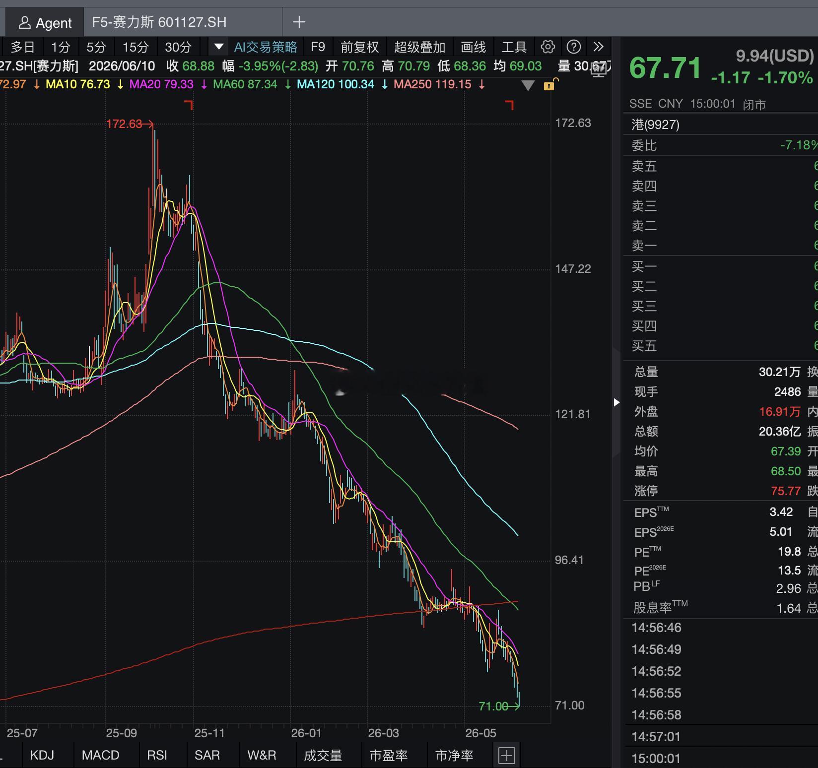This screenshot has height=768, width=818.
Task: Open the settings gear in chart toolbar
Action: coord(547,47)
